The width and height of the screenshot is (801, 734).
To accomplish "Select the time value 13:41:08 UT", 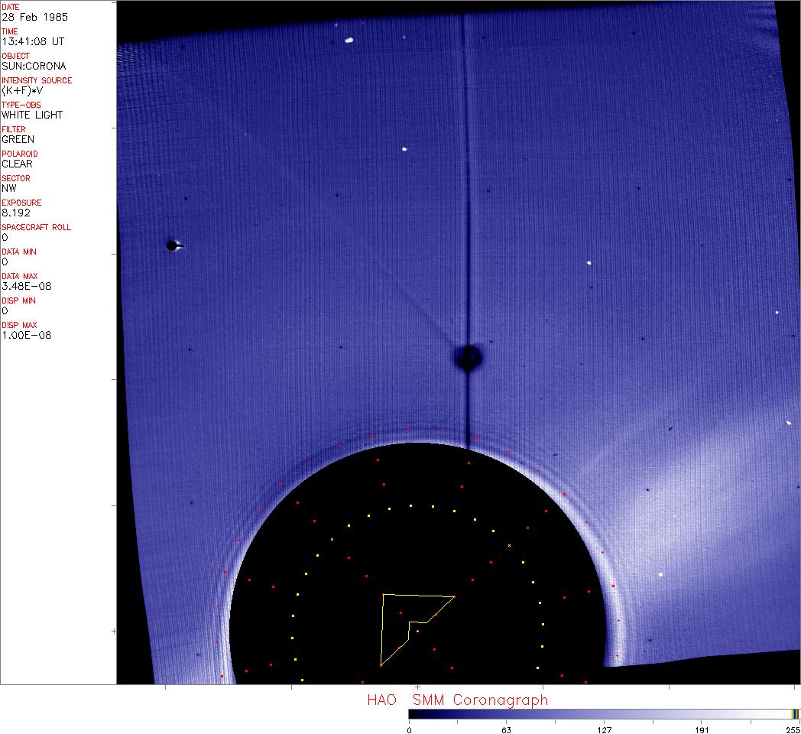I will (x=32, y=41).
